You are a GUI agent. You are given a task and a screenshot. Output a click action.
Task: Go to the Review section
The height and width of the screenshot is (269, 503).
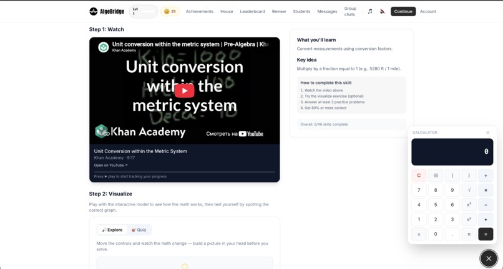[279, 12]
